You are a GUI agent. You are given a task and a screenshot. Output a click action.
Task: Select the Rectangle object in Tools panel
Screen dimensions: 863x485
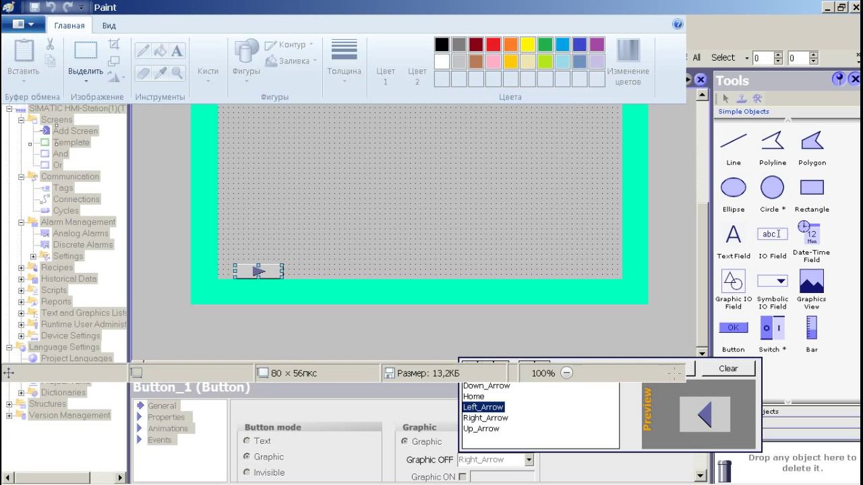pyautogui.click(x=812, y=194)
